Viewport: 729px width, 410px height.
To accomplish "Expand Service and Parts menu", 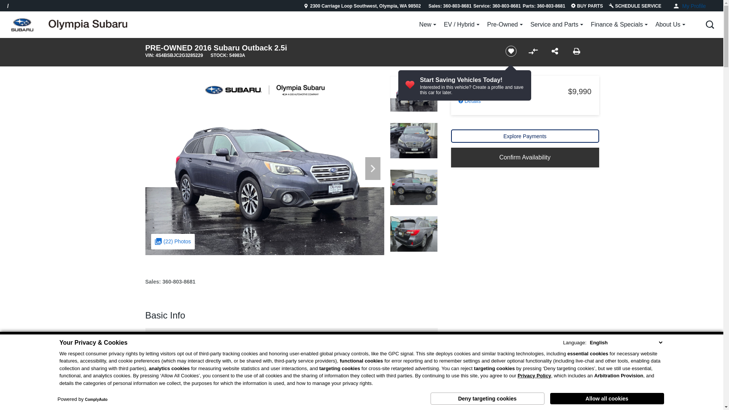I will point(557,25).
